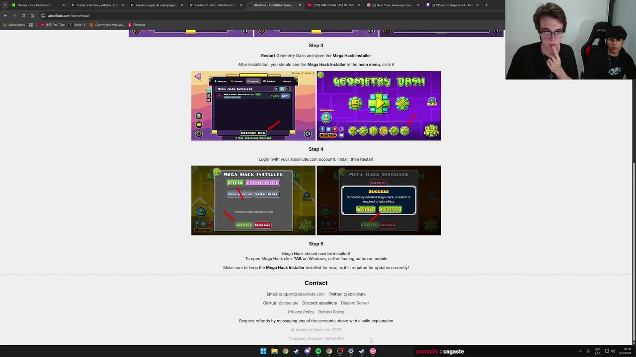Open the Hara Yumi, Amamiya Sora tab
636x357 pixels.
click(393, 5)
